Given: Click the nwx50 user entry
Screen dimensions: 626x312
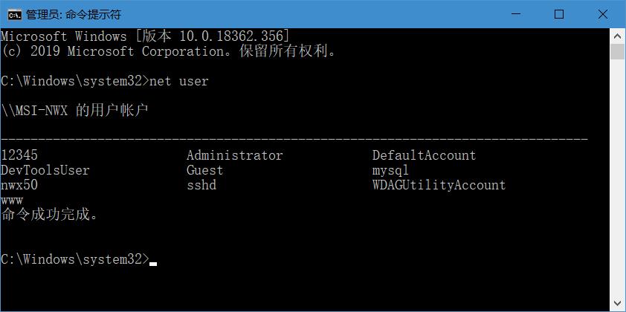Looking at the screenshot, I should click(19, 185).
